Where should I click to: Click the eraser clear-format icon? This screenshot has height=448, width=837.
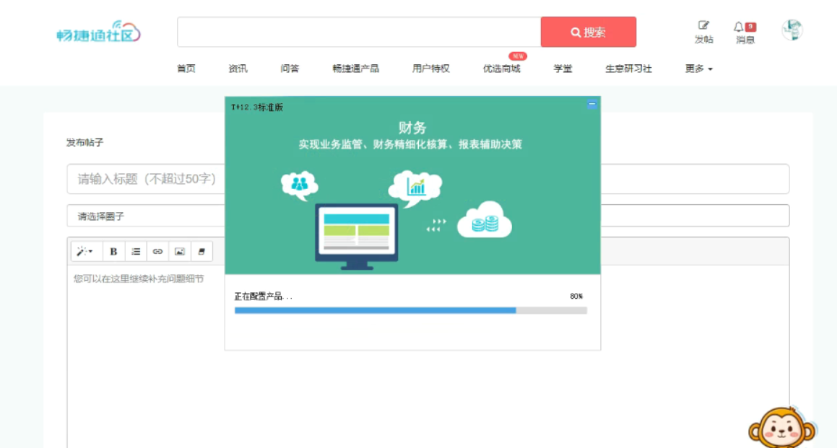[x=201, y=251]
